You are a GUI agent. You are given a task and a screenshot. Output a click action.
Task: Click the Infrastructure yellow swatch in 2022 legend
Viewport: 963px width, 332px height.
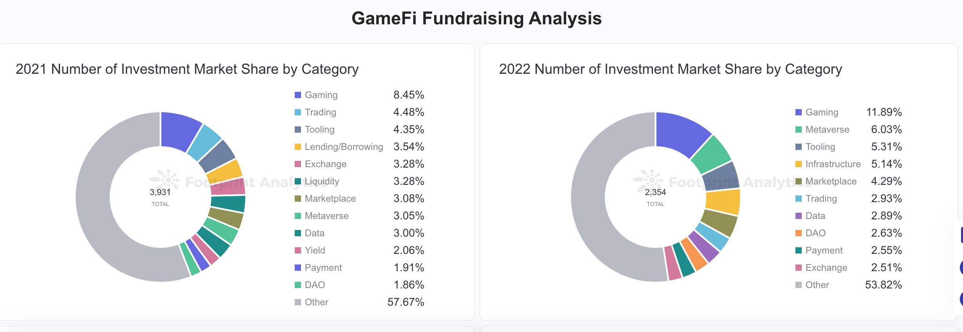[799, 164]
